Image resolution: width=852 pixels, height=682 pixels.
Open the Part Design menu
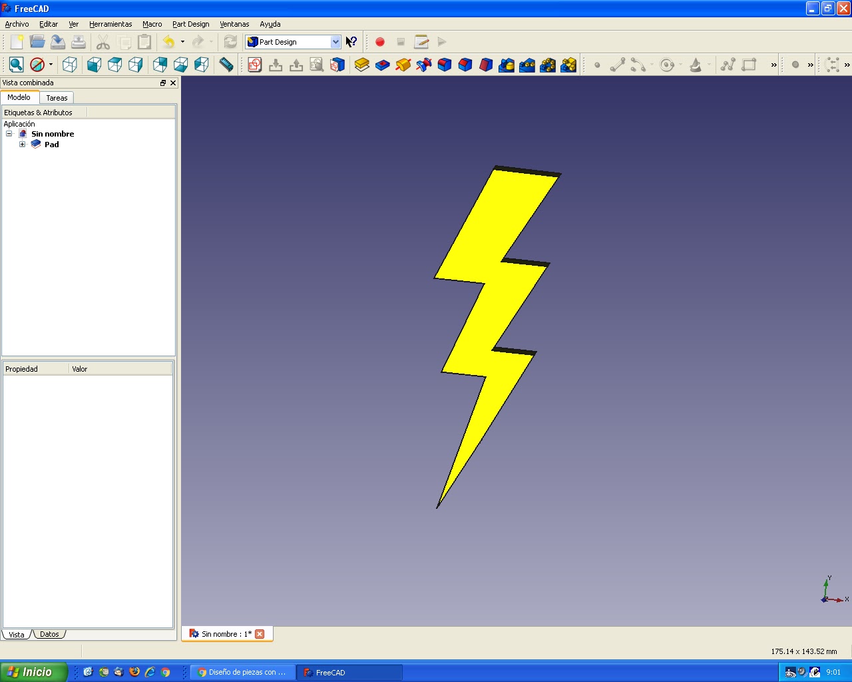point(190,24)
